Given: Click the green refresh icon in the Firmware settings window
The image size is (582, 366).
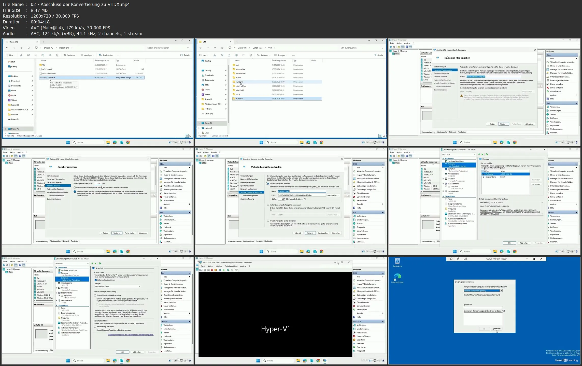Looking at the screenshot, I should [x=487, y=154].
